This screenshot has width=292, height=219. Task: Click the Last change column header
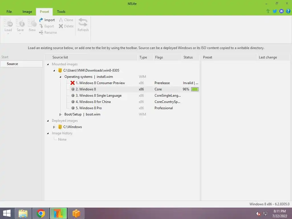point(273,57)
